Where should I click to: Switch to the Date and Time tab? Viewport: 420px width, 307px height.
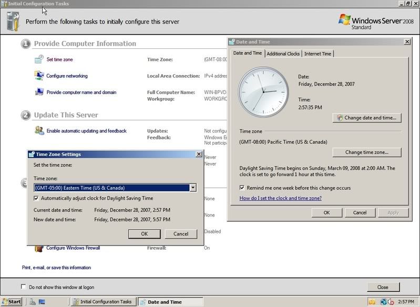pyautogui.click(x=248, y=53)
